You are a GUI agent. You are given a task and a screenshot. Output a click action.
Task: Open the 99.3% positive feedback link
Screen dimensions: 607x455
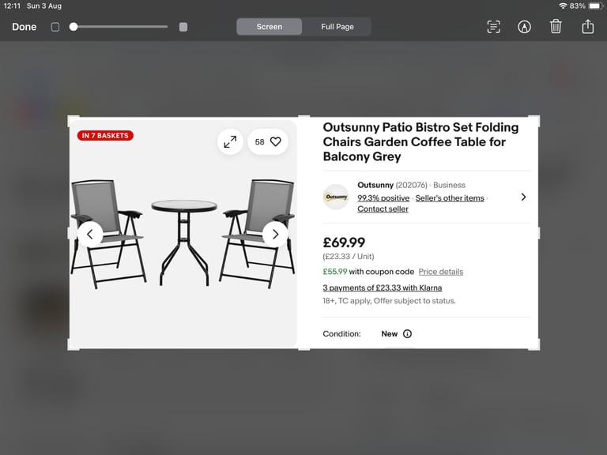click(x=383, y=198)
